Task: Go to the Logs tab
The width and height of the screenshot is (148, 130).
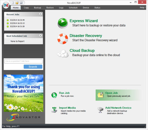Action: (61, 8)
